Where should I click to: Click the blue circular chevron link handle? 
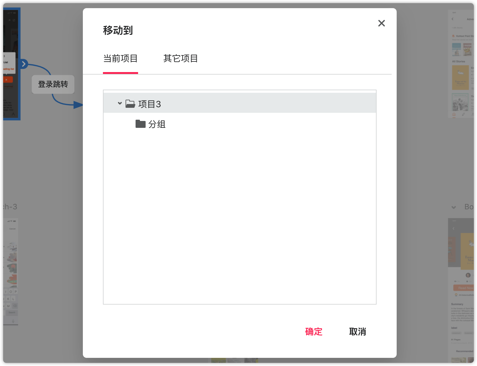24,64
